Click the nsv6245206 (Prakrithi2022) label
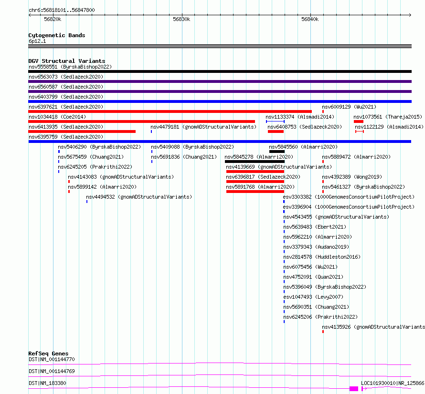The width and height of the screenshot is (425, 394). pyautogui.click(x=320, y=317)
